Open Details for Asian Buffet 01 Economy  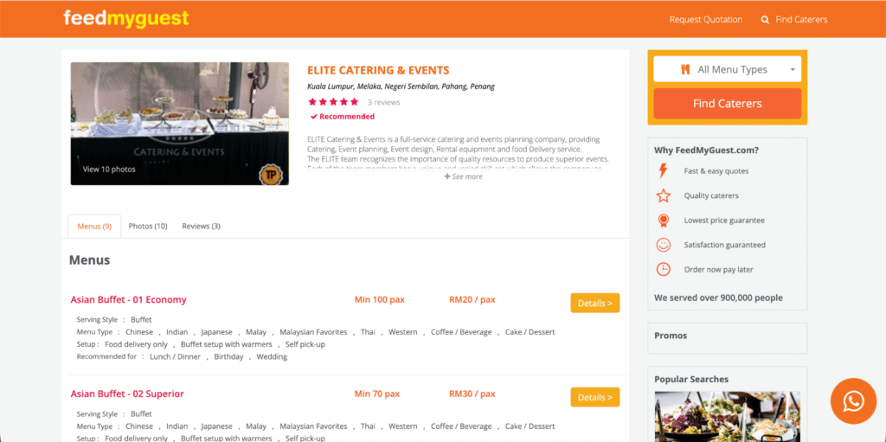click(594, 303)
